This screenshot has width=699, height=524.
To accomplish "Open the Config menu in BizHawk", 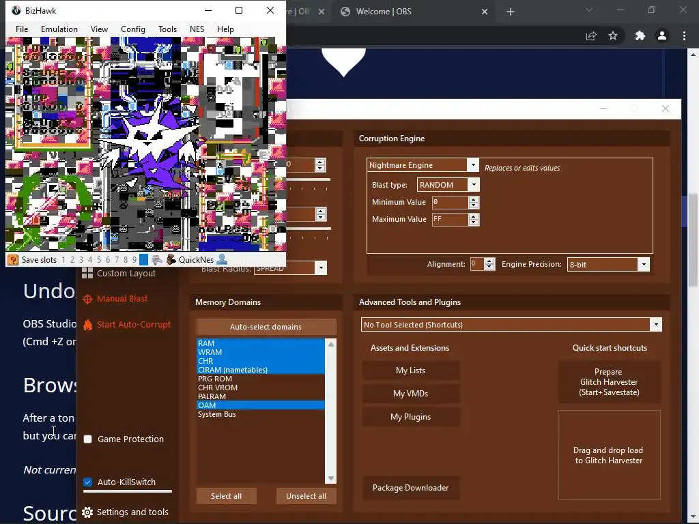I will click(133, 29).
